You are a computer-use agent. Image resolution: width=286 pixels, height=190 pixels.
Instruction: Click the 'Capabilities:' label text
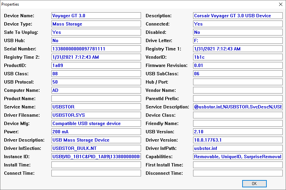tap(159, 157)
